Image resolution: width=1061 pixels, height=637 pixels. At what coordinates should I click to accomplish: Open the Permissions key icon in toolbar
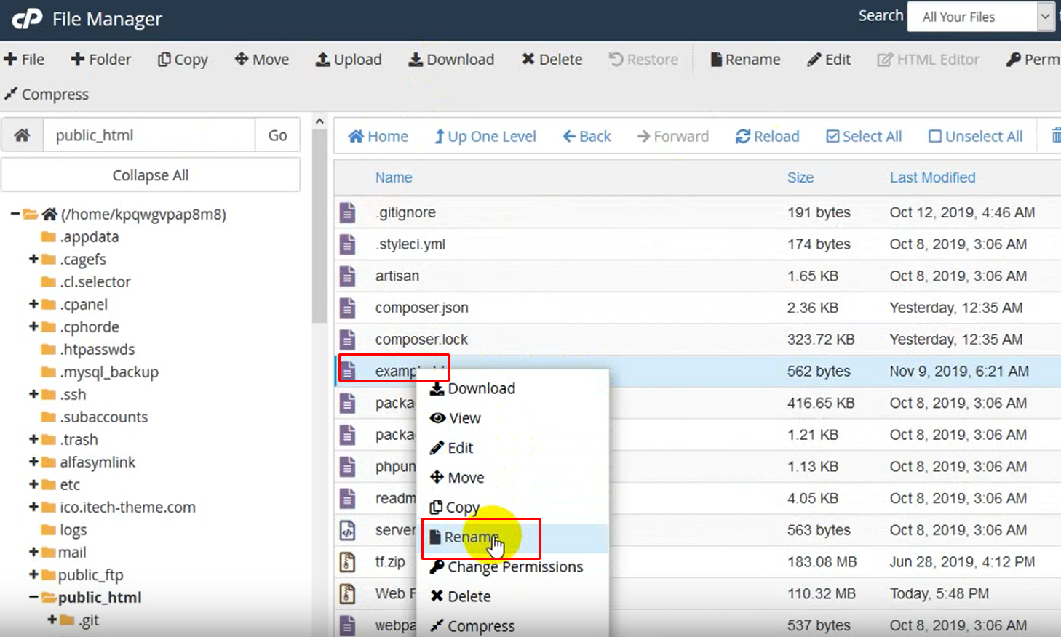tap(1013, 60)
